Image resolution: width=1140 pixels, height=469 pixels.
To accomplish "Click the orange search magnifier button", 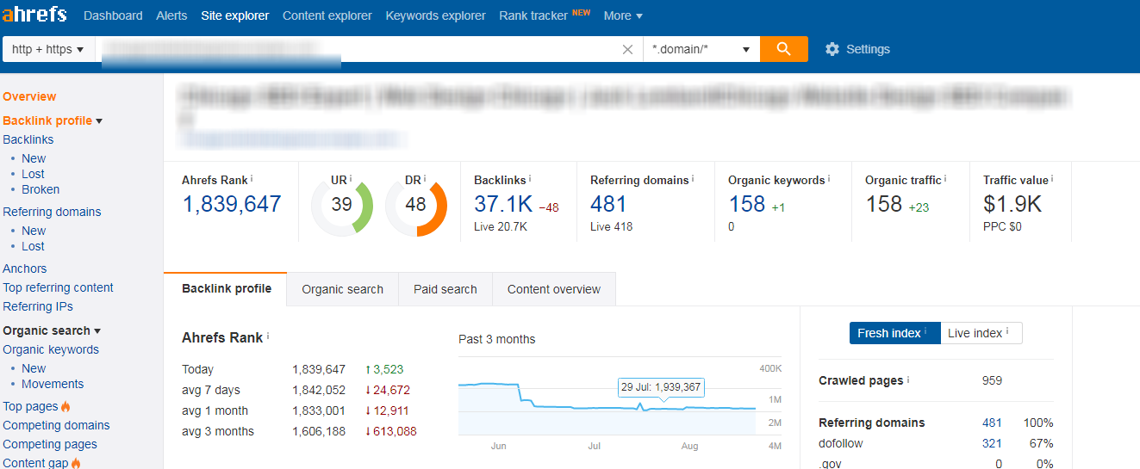I will (783, 49).
